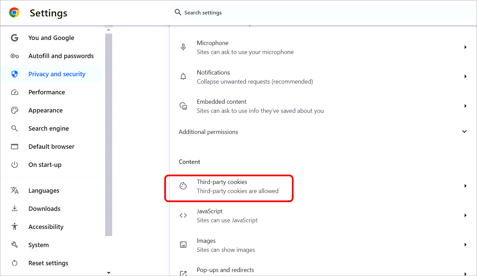Open the Images content setting
The width and height of the screenshot is (477, 276).
tap(226, 245)
